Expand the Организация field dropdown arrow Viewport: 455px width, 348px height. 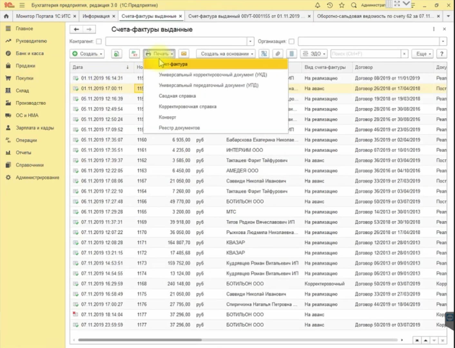point(443,41)
